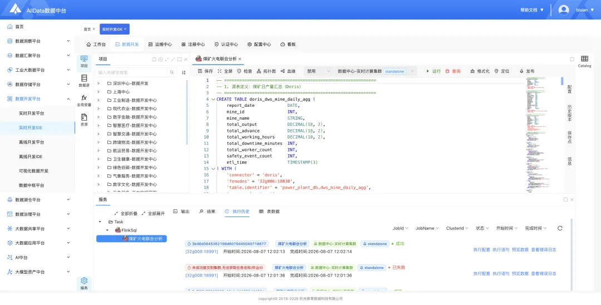601x305 pixels.
Task: Toggle the small checkbox left of Catalog
Action: click(x=572, y=60)
